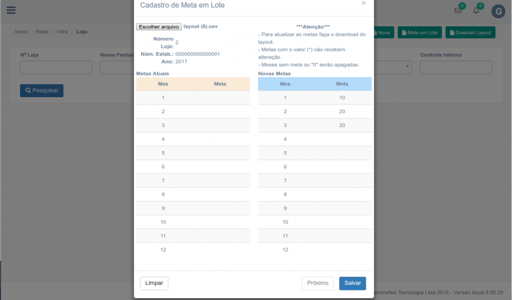
Task: Close the Cadastro de Meta dialog
Action: click(364, 3)
